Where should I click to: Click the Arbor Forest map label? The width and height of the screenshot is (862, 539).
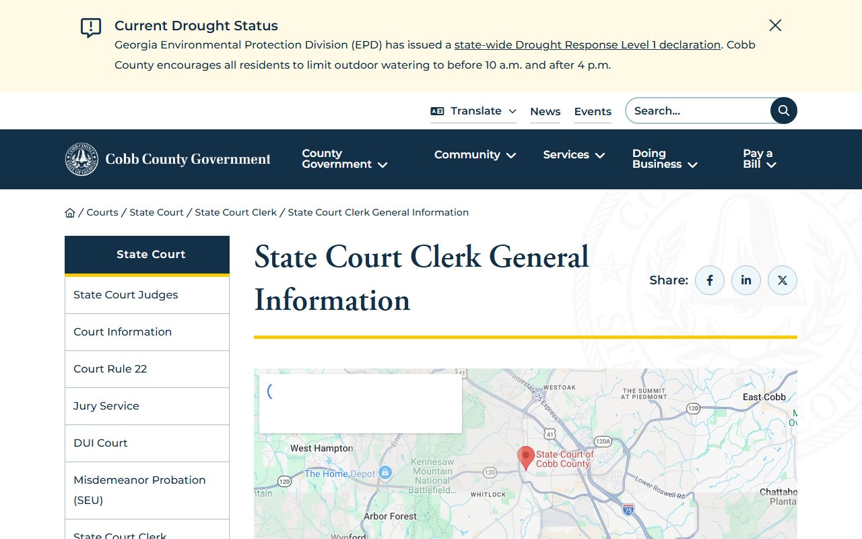390,516
